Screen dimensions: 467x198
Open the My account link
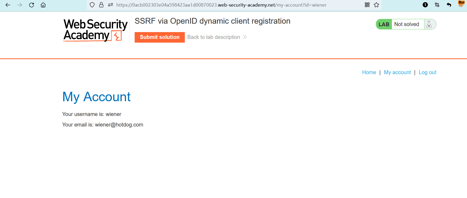click(397, 72)
